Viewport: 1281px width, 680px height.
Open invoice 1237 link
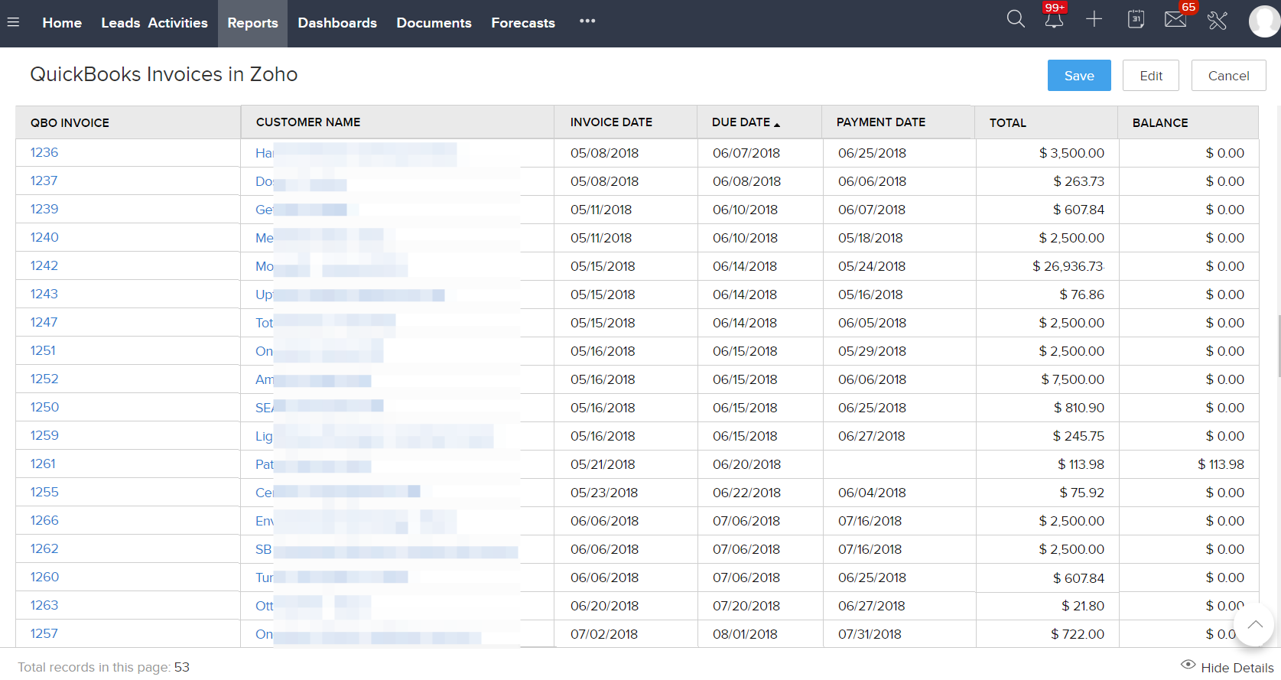click(44, 181)
